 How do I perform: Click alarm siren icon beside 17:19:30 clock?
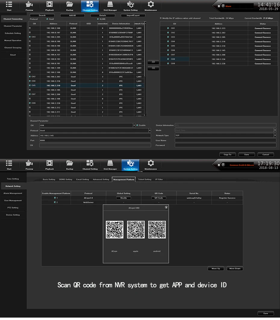coord(219,165)
